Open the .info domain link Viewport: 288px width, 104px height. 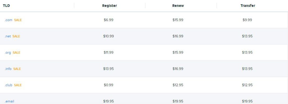(8, 69)
